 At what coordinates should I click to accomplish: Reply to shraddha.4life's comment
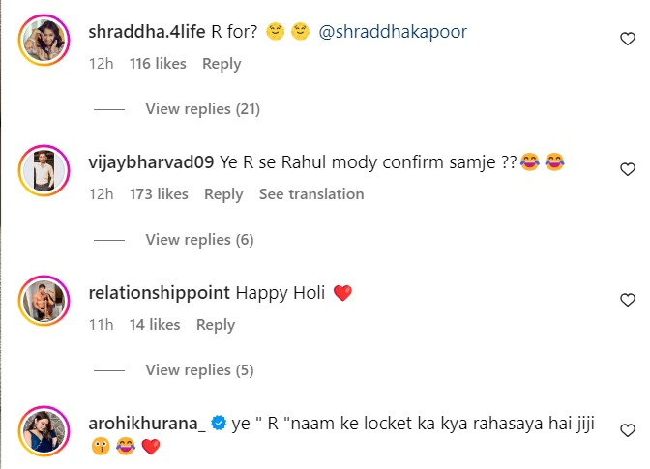click(222, 64)
